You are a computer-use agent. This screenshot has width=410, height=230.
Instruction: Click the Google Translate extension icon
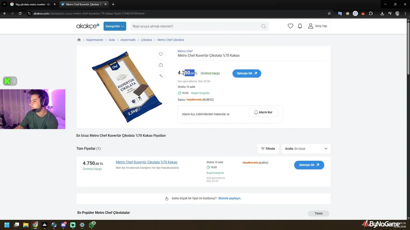(340, 13)
